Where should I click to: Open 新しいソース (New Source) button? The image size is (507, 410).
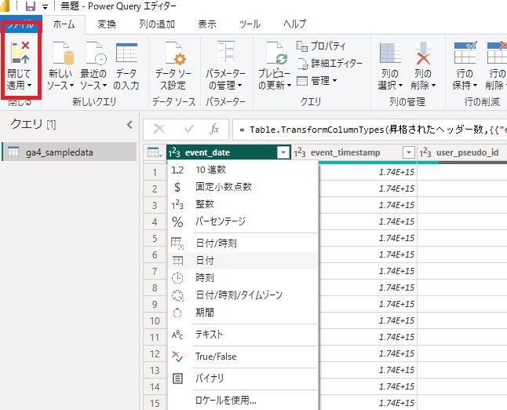tap(60, 66)
